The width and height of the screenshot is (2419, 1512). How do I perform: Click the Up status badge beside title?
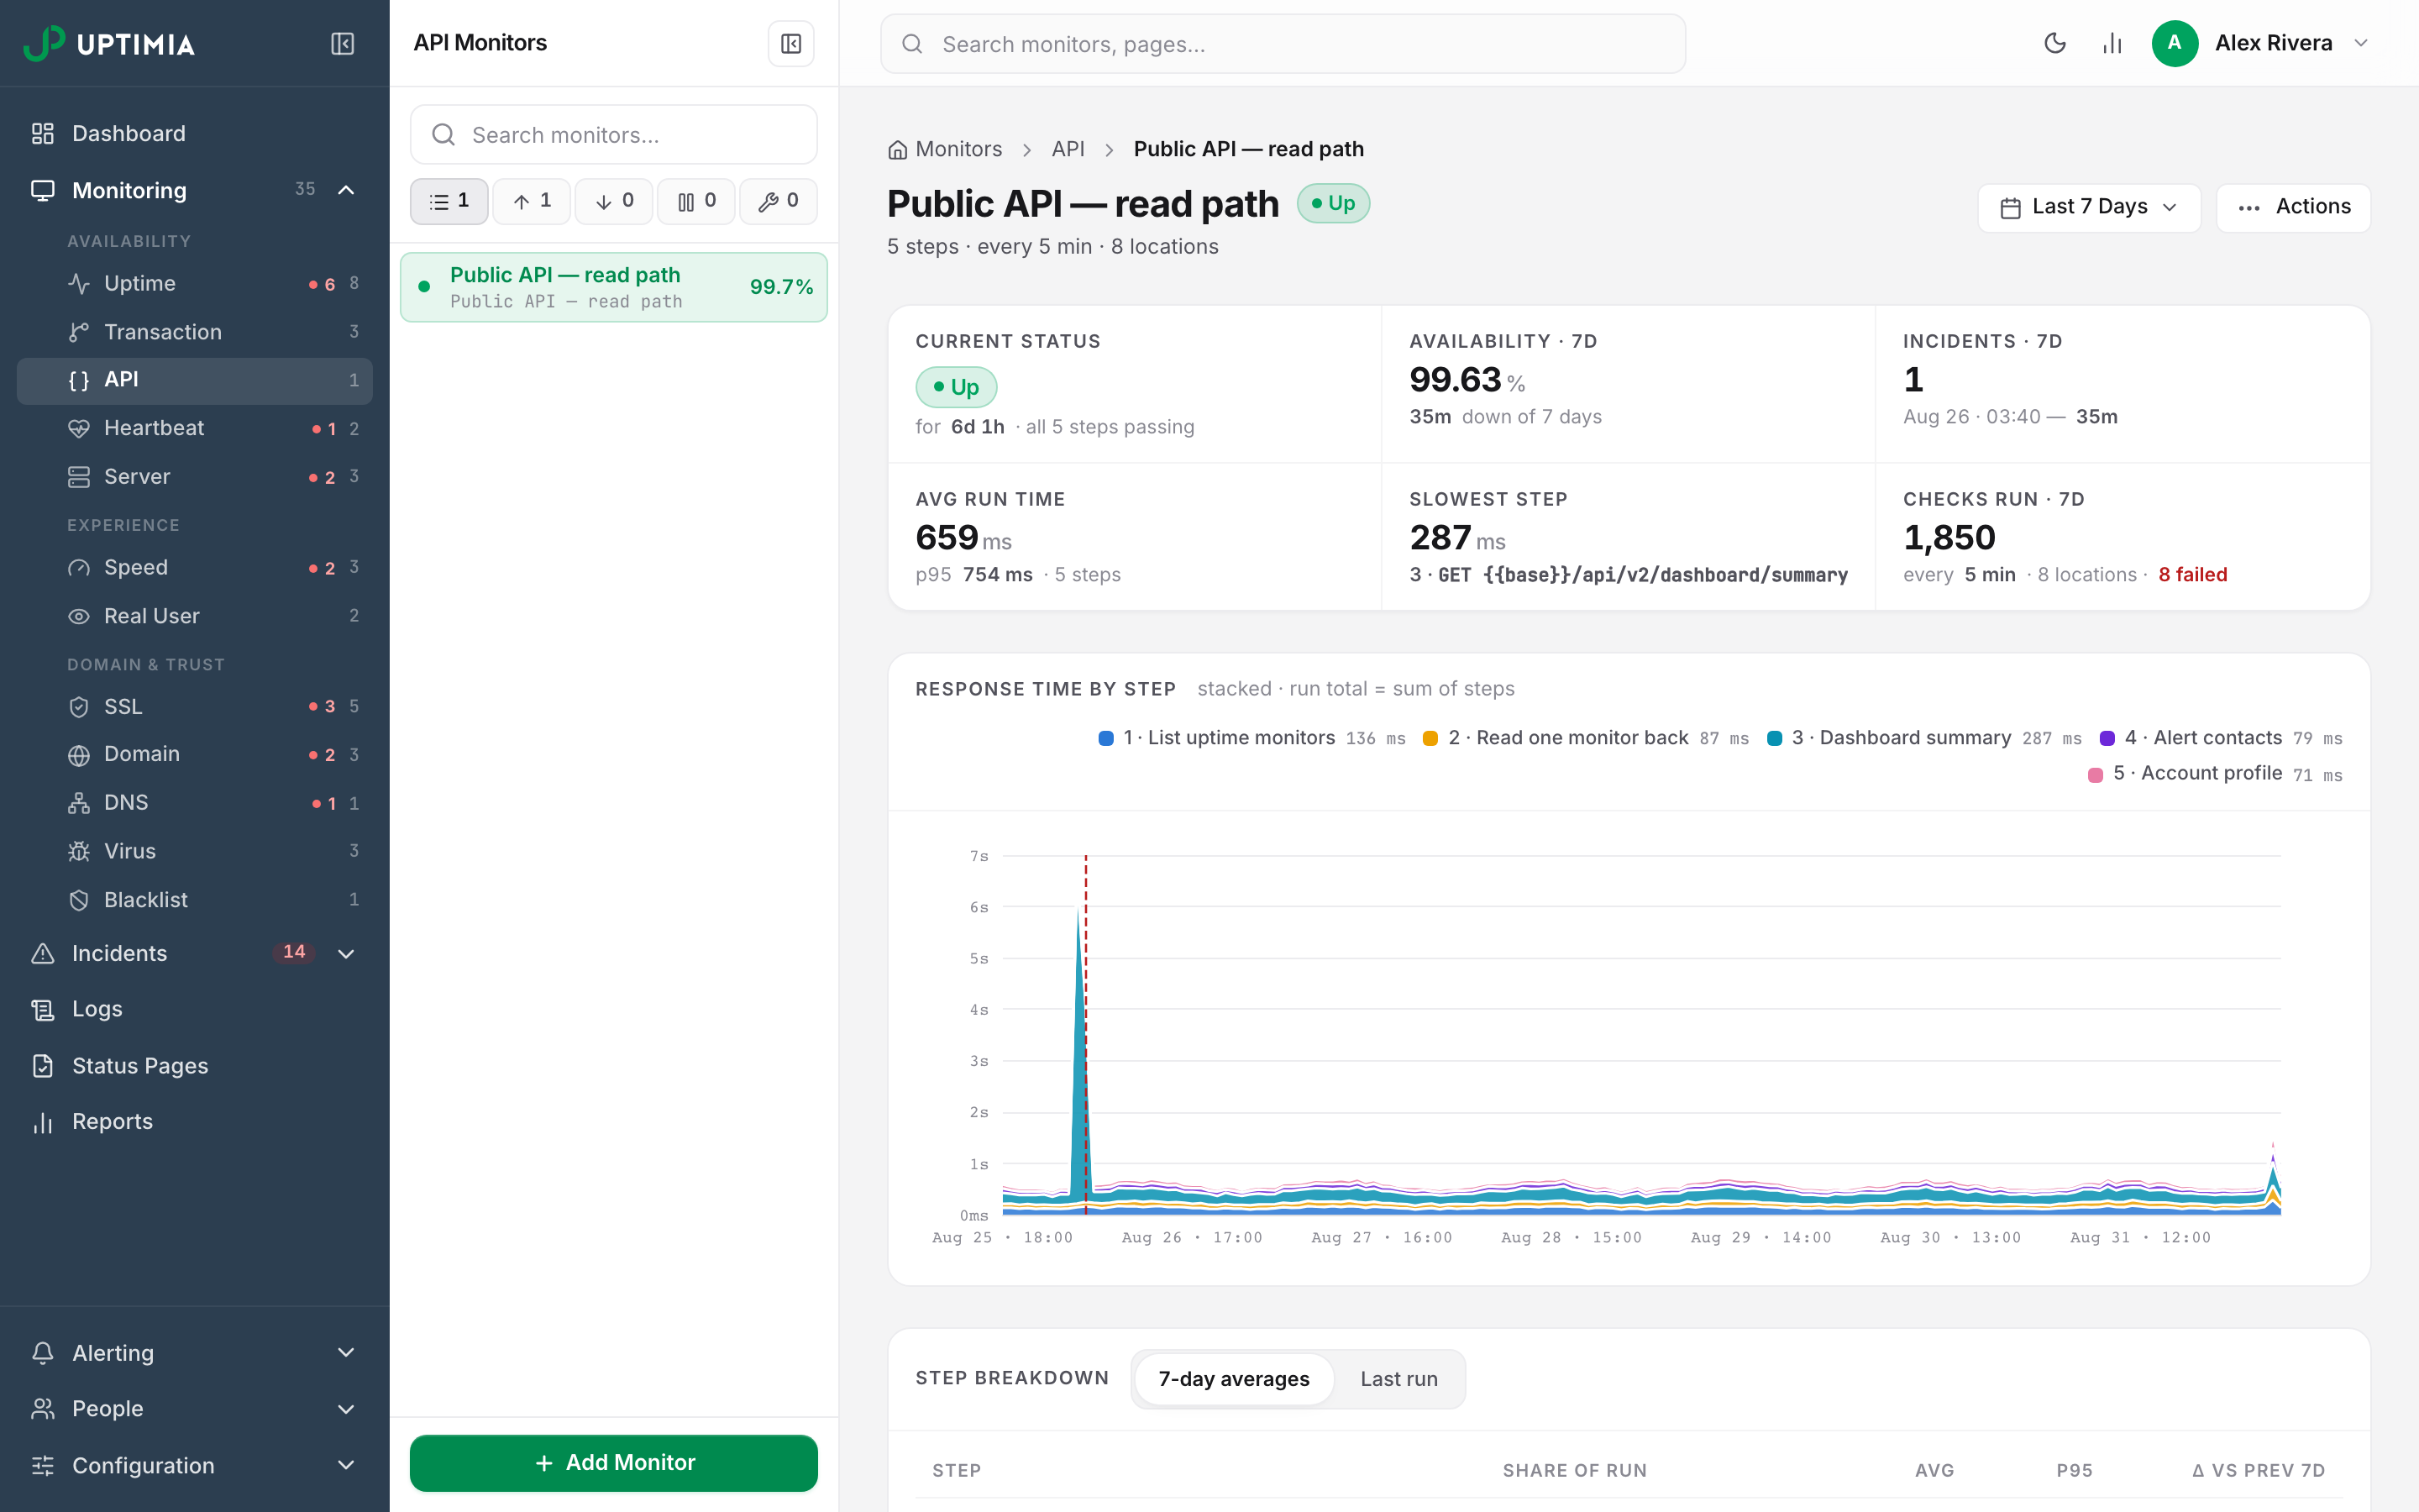coord(1332,203)
